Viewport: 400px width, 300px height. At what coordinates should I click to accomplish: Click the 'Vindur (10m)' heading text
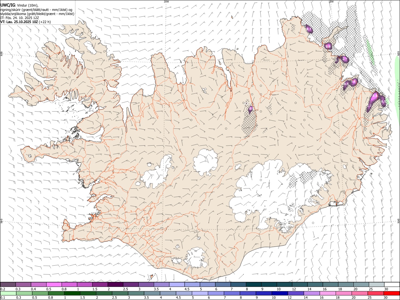pyautogui.click(x=27, y=5)
